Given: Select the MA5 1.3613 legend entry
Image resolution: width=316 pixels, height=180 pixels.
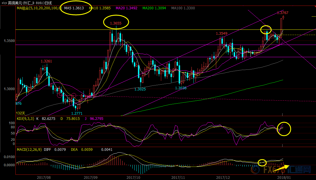Looking at the screenshot, I should click(x=74, y=8).
